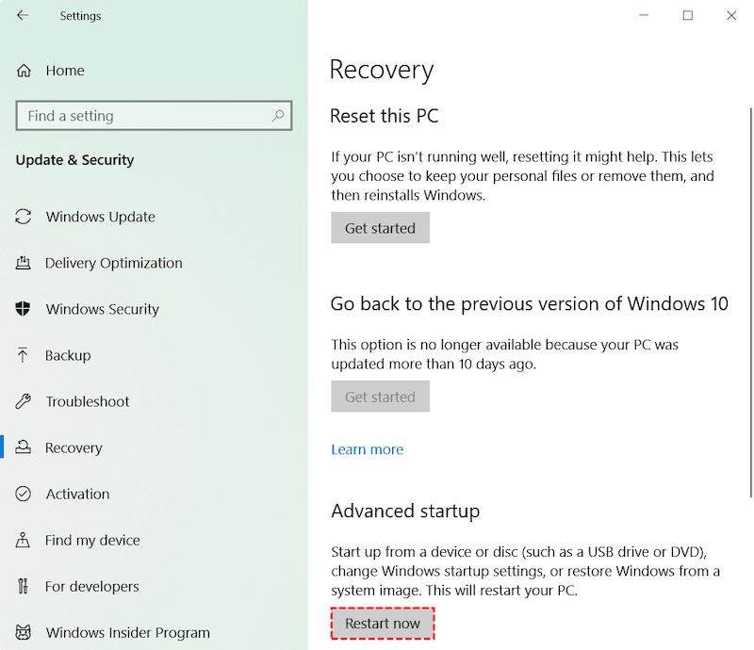Click the Backup upward arrow icon
754x650 pixels.
pyautogui.click(x=23, y=355)
